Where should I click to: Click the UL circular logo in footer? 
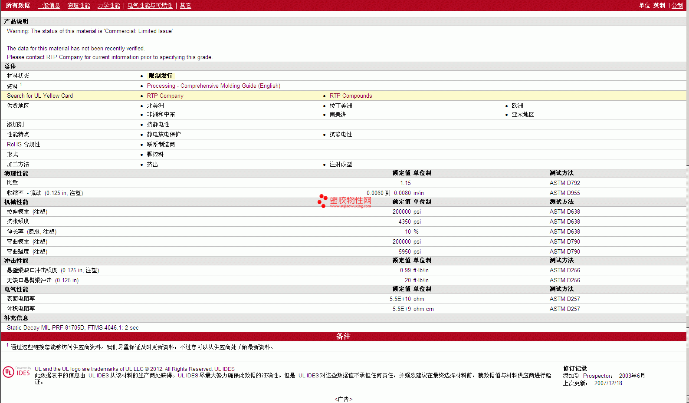pyautogui.click(x=8, y=372)
